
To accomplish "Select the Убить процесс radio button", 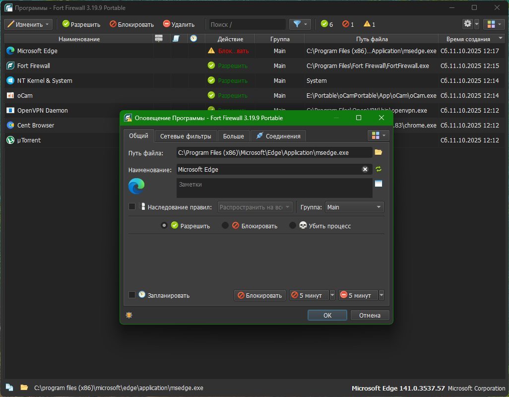I will pos(293,226).
